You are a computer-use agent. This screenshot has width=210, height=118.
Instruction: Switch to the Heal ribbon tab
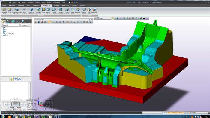28,6
